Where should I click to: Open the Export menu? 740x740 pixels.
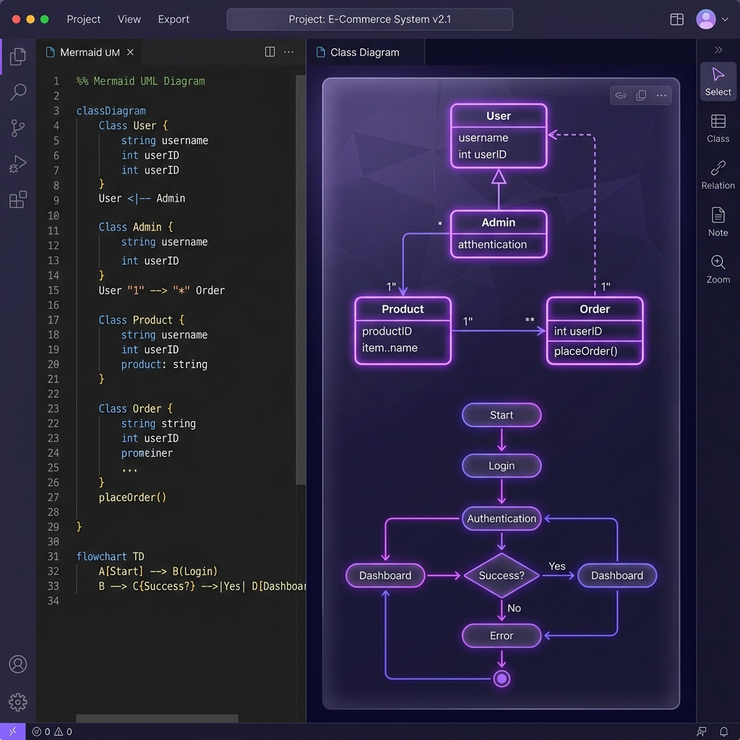(x=173, y=20)
